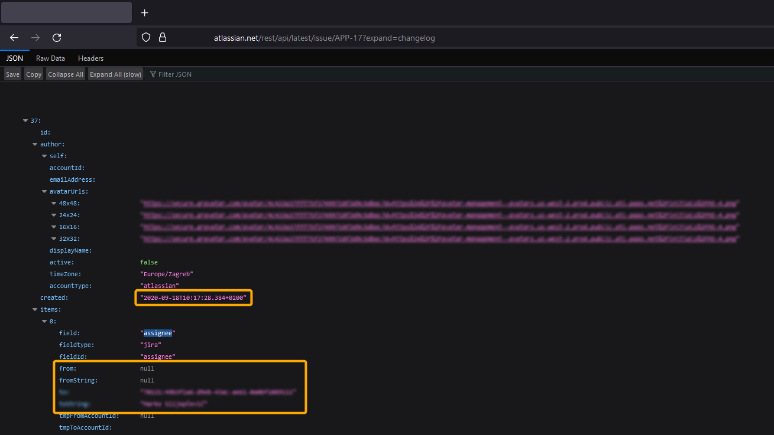The height and width of the screenshot is (435, 774).
Task: Select the highlighted assignee field value
Action: point(158,332)
